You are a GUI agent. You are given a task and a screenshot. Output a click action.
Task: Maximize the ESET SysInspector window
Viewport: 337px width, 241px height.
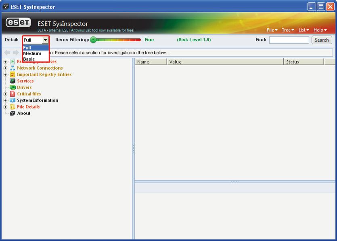tap(321, 7)
